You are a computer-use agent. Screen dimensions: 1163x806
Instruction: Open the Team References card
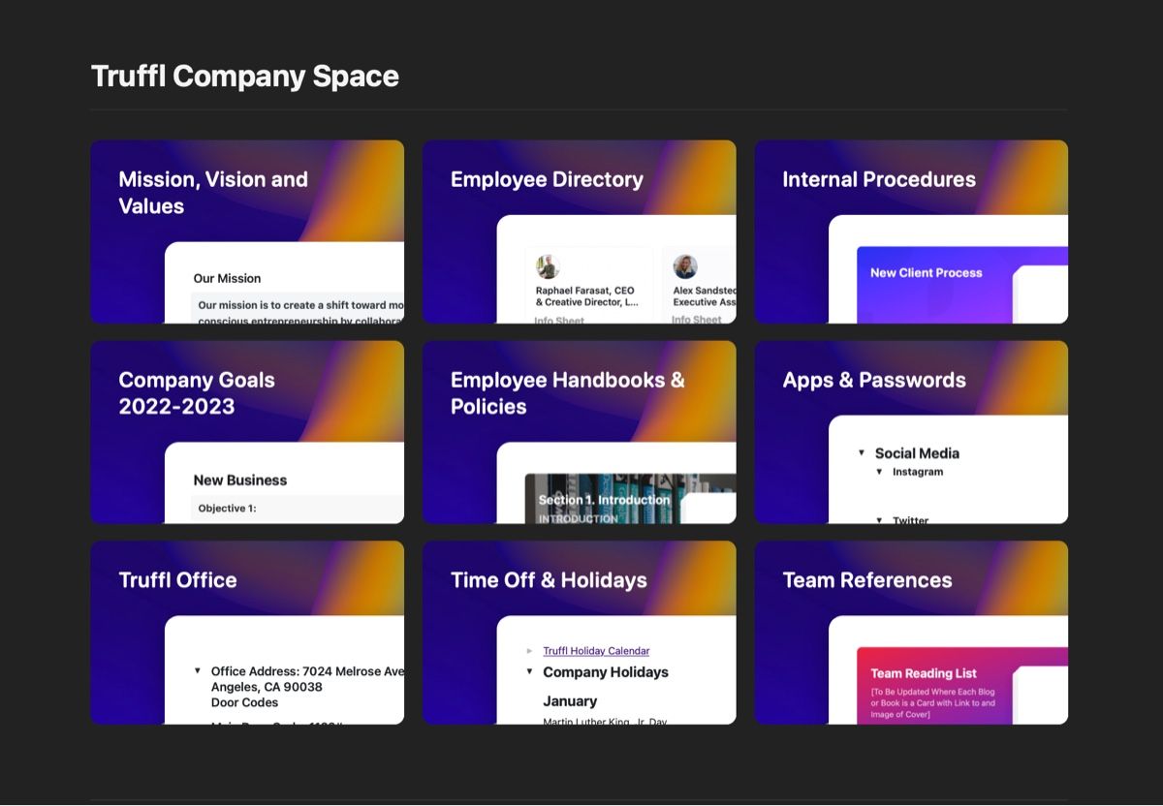[911, 633]
